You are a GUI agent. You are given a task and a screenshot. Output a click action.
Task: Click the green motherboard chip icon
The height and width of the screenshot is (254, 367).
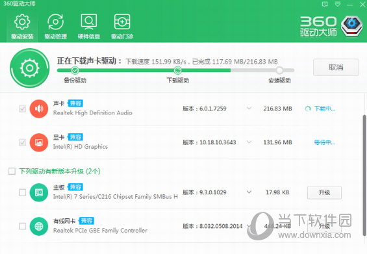[38, 192]
